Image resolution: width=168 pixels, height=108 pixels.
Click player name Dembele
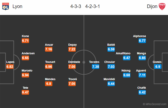click(74, 62)
